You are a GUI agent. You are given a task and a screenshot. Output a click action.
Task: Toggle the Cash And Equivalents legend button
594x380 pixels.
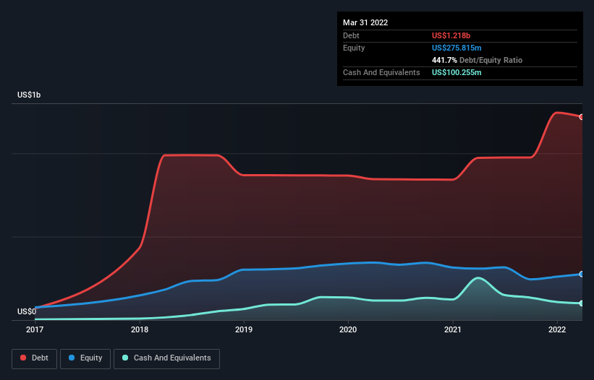click(x=166, y=358)
